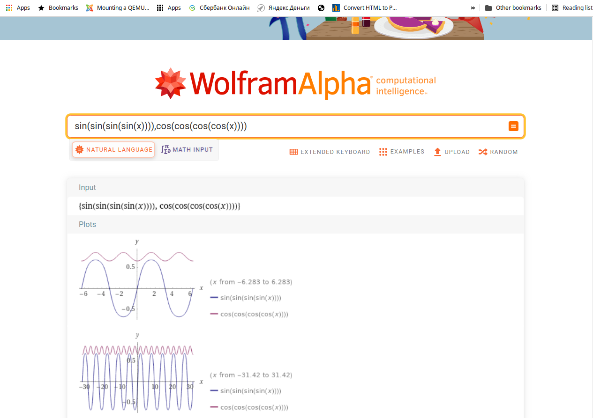This screenshot has height=418, width=593.
Task: Click the text '(x from -6.283 to 6.283)'
Action: pos(251,282)
